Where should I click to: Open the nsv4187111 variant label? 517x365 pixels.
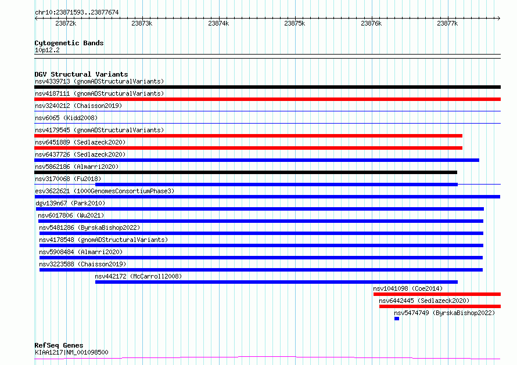99,93
